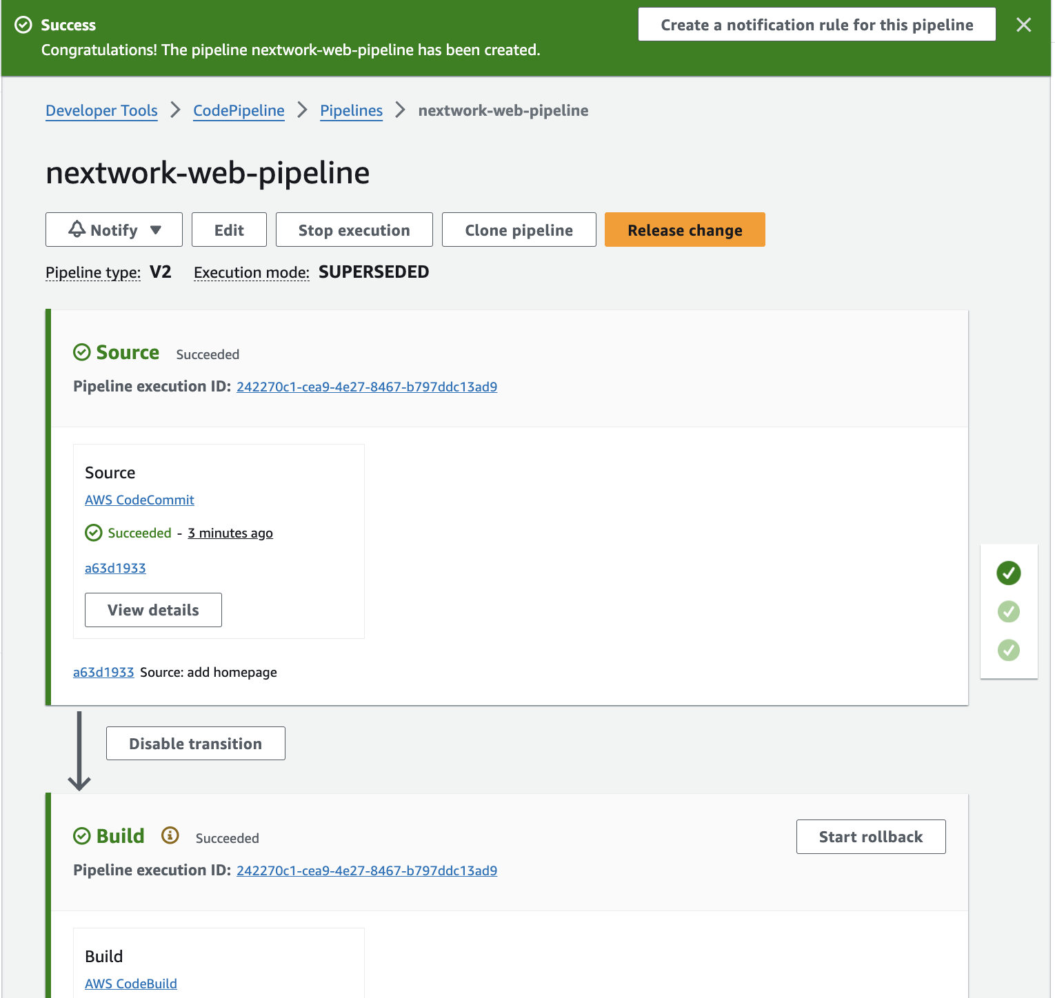The width and height of the screenshot is (1055, 998).
Task: Open the Notify dropdown menu
Action: point(114,230)
